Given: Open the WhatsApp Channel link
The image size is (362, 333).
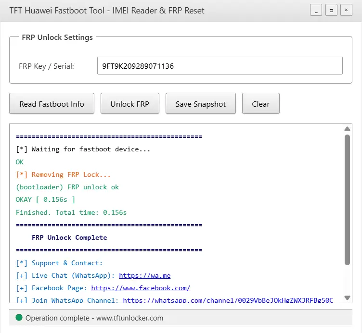Looking at the screenshot, I should 228,300.
